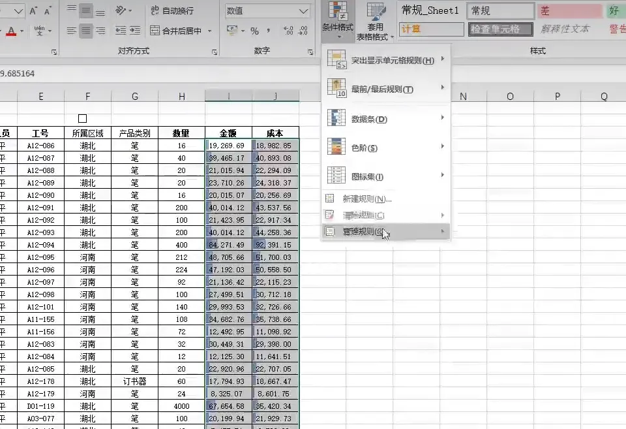626x429 pixels.
Task: Open the accounting format dropdown arrow
Action: (x=243, y=31)
